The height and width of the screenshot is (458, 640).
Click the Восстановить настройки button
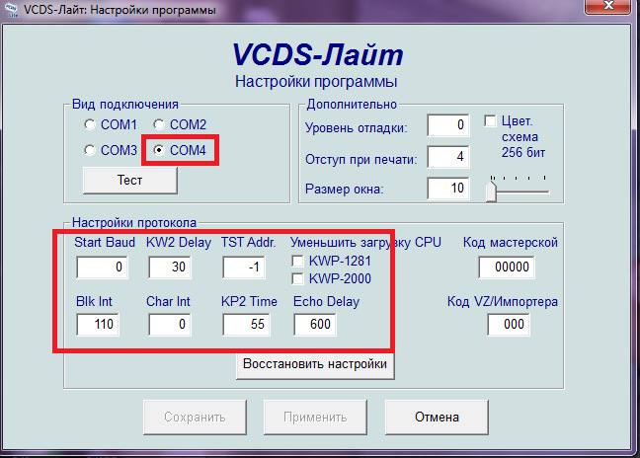pos(315,365)
